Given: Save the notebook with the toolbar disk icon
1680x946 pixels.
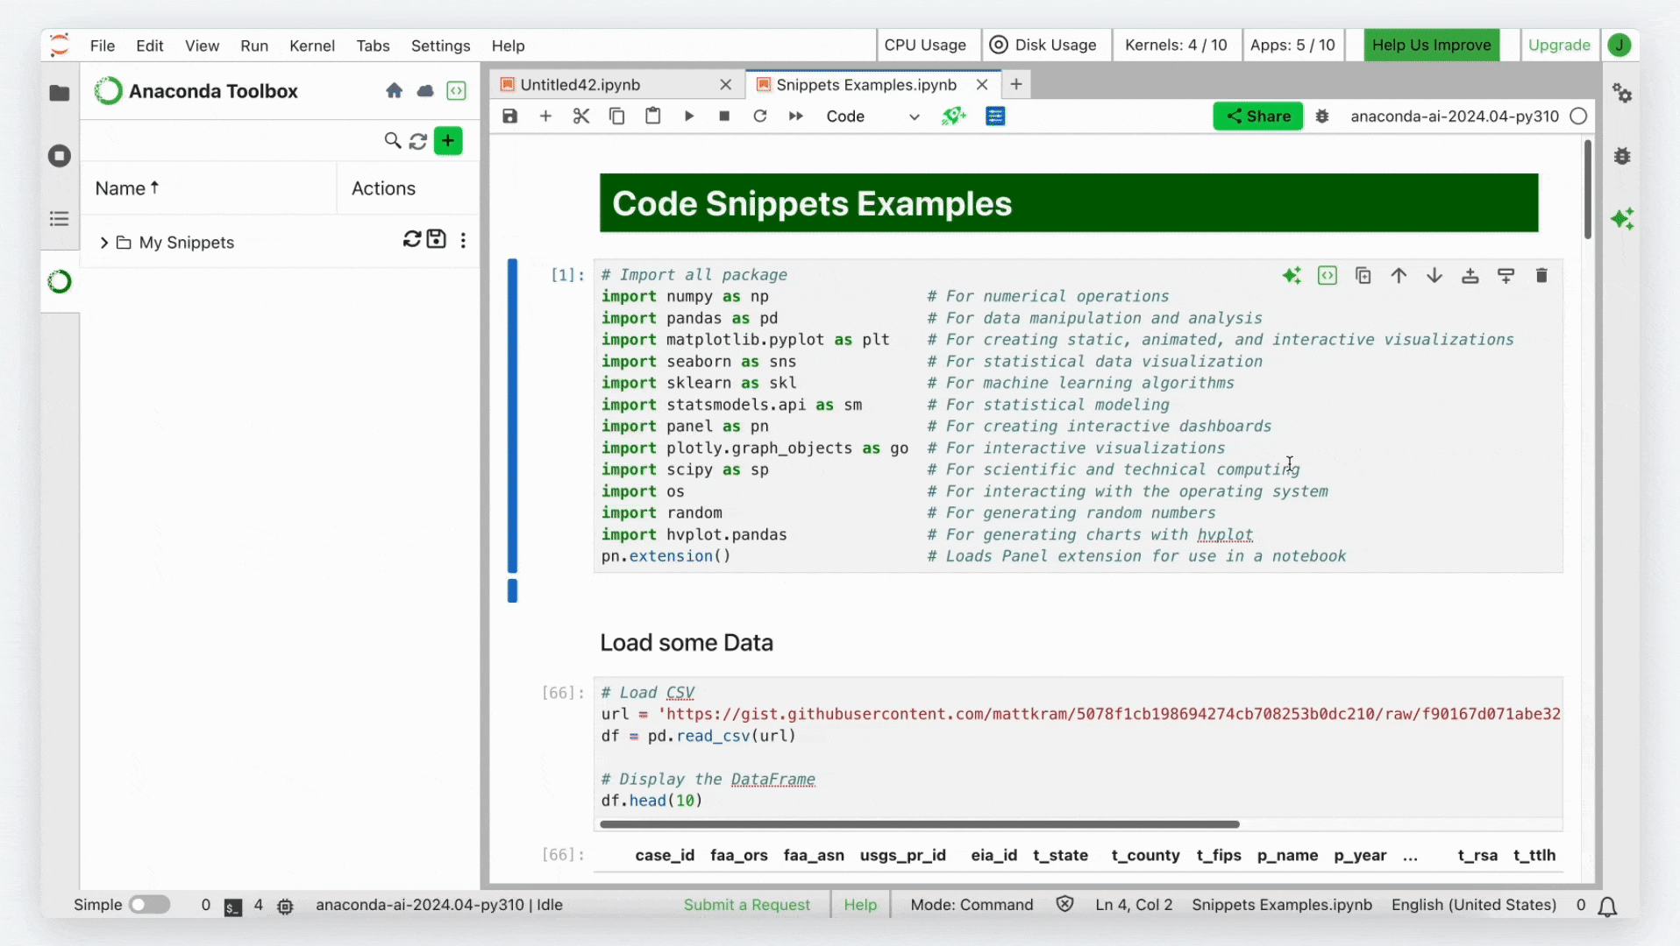Looking at the screenshot, I should [x=509, y=116].
